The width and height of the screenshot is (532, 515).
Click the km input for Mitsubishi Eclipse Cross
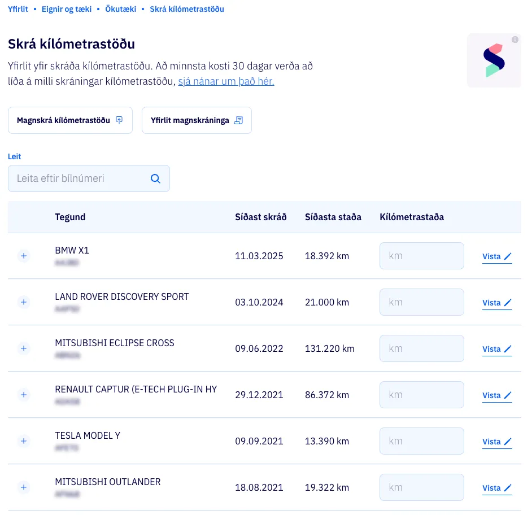422,348
